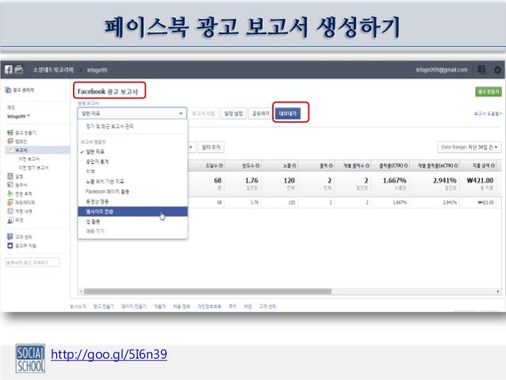506x380 pixels.
Task: Open 이전 정기 보고서 in the sidebar
Action: [x=33, y=167]
